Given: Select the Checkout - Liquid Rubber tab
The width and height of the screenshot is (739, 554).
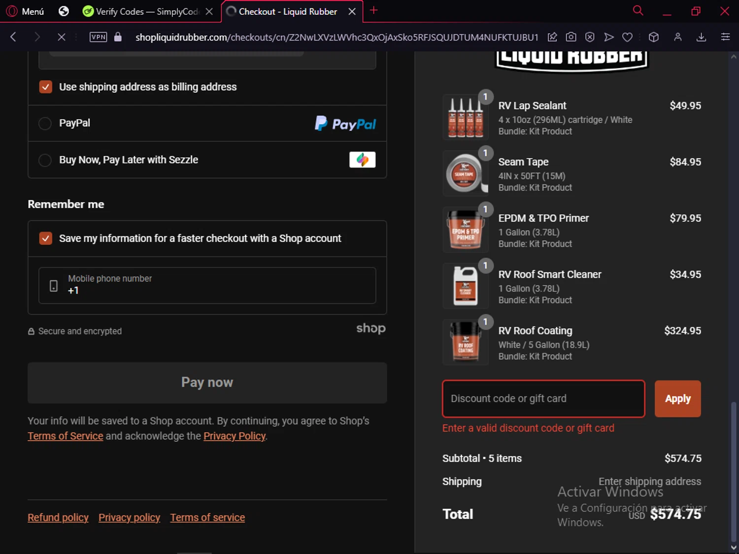Looking at the screenshot, I should 287,11.
